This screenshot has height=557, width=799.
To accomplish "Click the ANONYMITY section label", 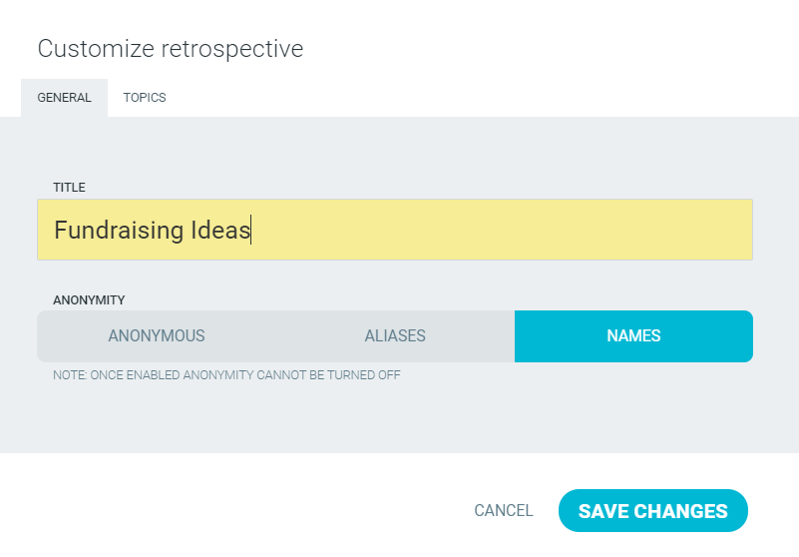I will click(89, 299).
